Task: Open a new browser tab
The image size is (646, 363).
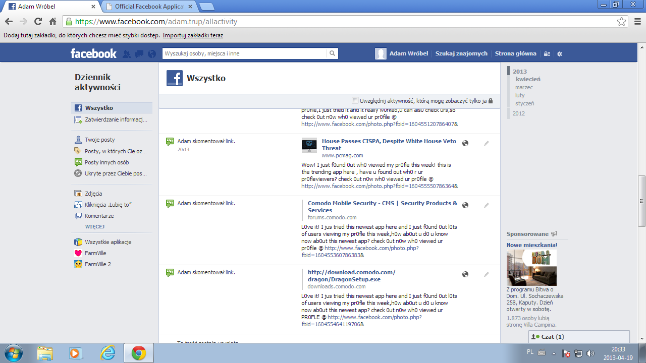Action: pyautogui.click(x=206, y=7)
